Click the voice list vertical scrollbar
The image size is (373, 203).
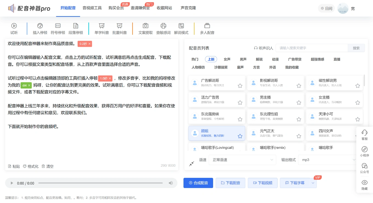[364, 80]
